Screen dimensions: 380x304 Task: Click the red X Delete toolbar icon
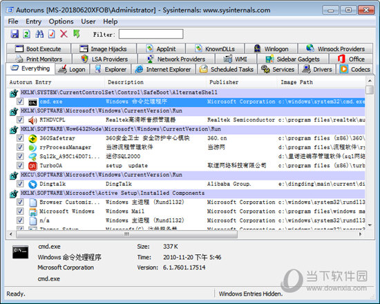click(x=64, y=34)
